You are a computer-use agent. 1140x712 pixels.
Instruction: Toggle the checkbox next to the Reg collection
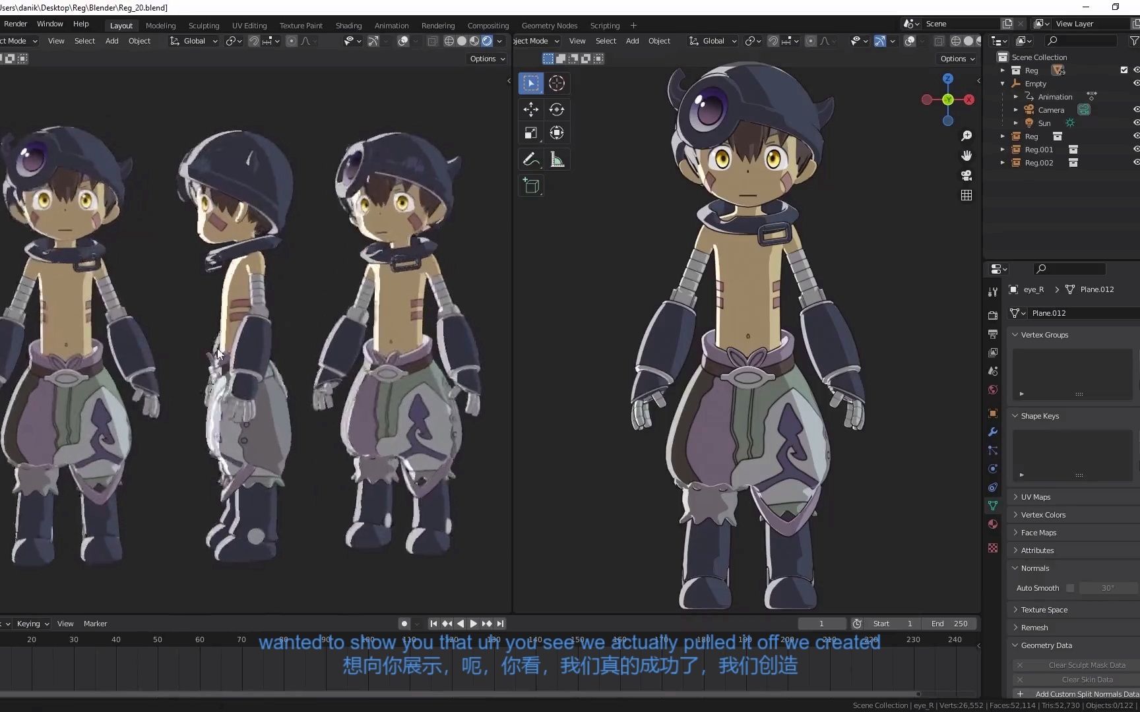tap(1124, 69)
